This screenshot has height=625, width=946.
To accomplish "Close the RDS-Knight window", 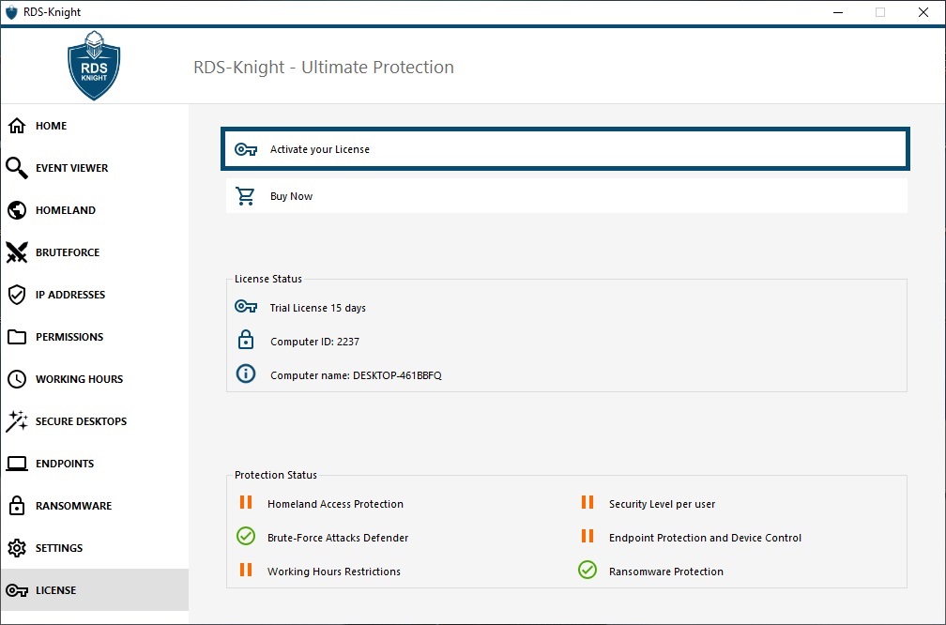I will (923, 12).
